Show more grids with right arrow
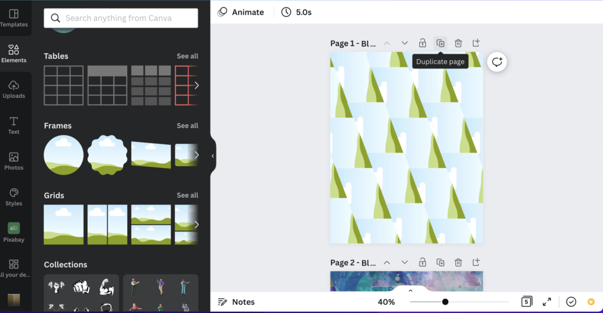The height and width of the screenshot is (313, 603). pyautogui.click(x=197, y=225)
